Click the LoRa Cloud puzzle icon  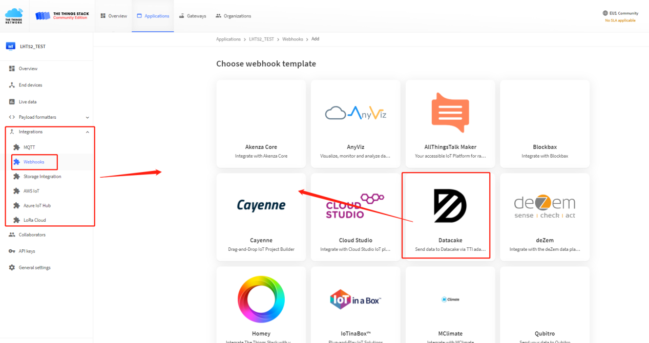pyautogui.click(x=16, y=220)
